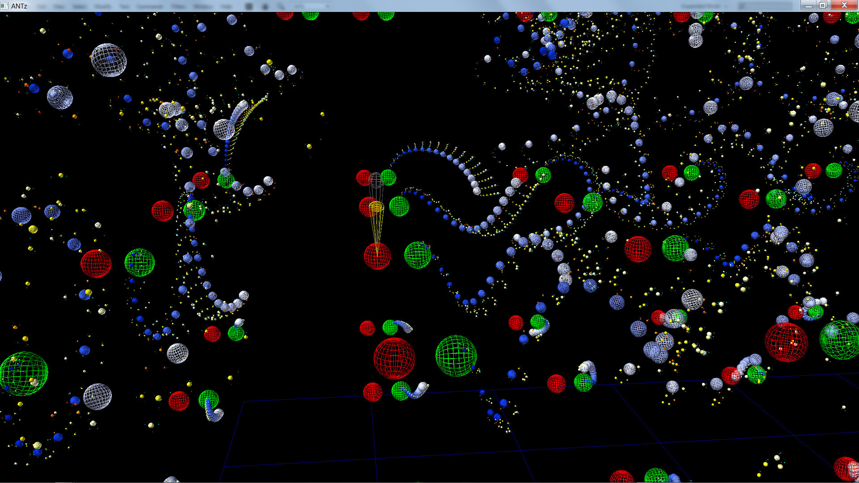The image size is (859, 483).
Task: Select the bluish wireframe sphere below the top-left big one
Action: [x=60, y=97]
